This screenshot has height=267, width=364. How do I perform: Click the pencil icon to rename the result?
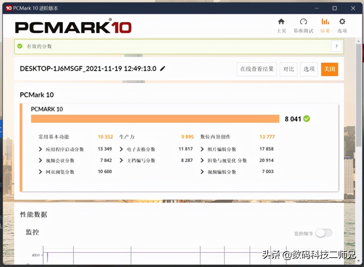[163, 69]
